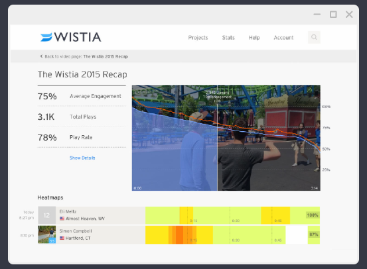The width and height of the screenshot is (367, 269).
Task: Click the 78% Play Rate stat
Action: [x=65, y=137]
